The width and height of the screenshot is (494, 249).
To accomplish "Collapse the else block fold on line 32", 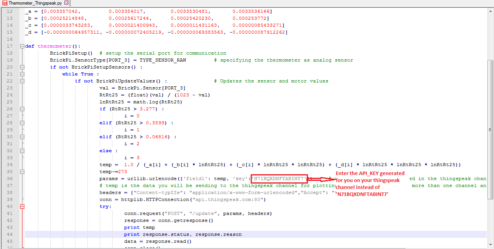I will [22, 151].
